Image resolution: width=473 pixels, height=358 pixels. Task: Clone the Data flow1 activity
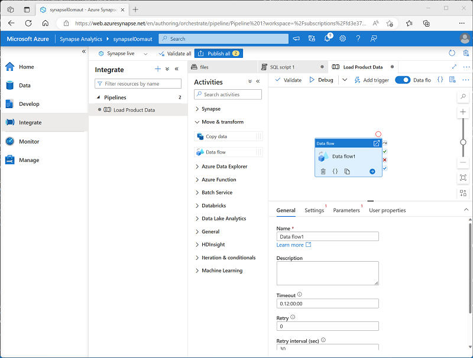pos(347,171)
